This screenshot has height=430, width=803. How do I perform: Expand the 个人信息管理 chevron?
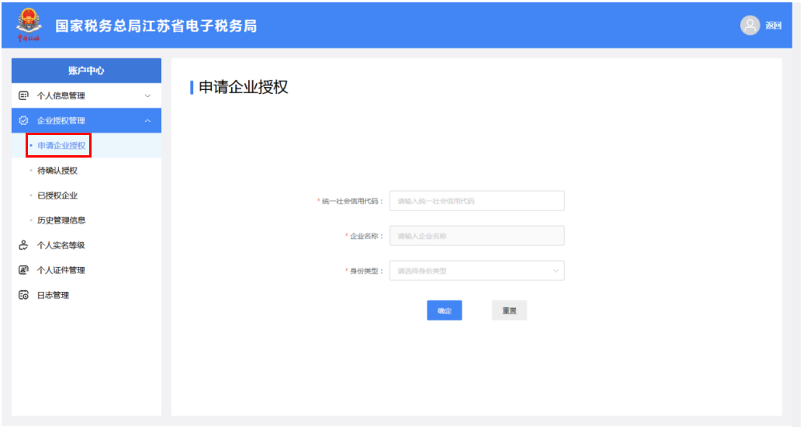pyautogui.click(x=147, y=96)
